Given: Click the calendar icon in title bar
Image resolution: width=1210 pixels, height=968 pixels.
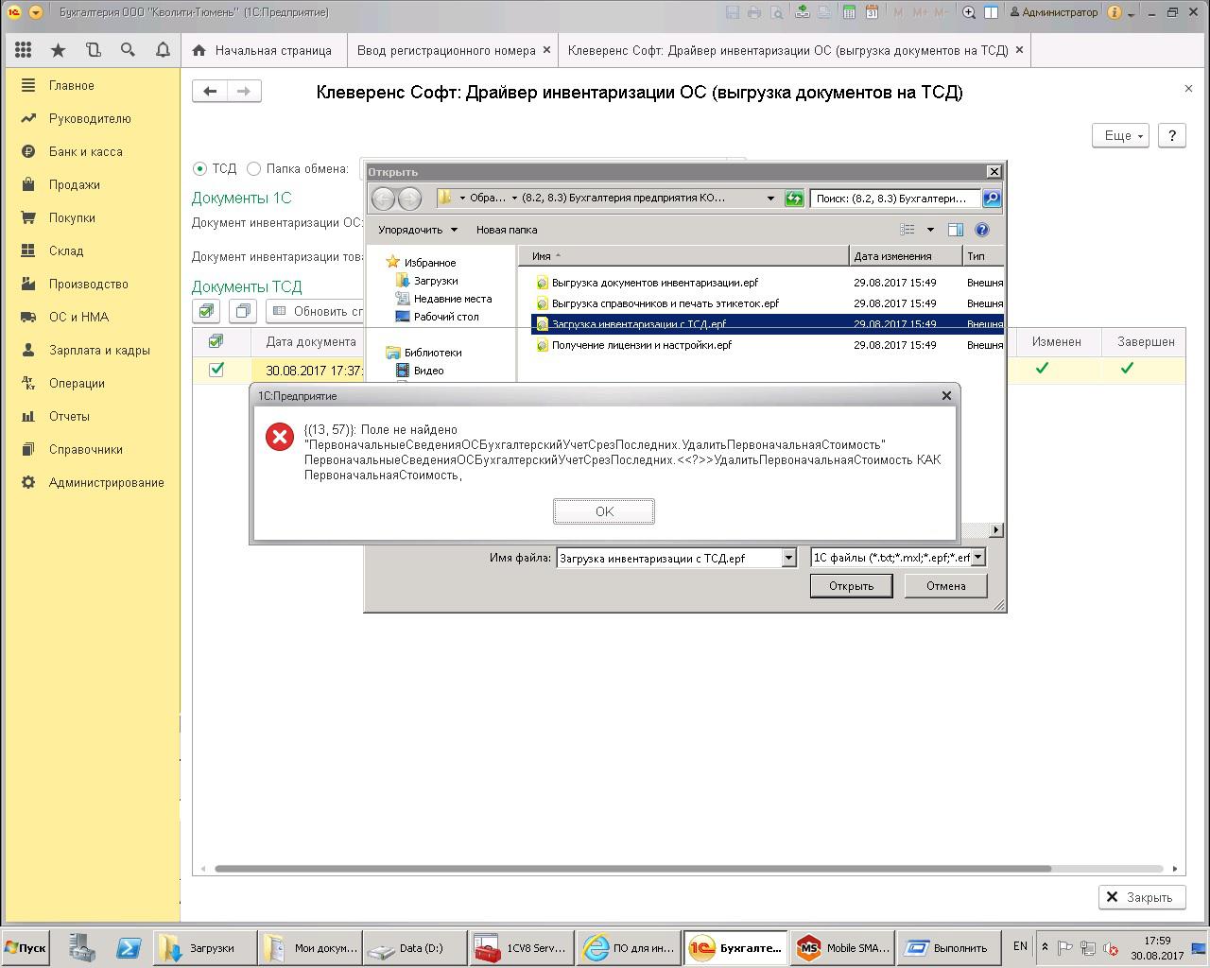Looking at the screenshot, I should click(872, 12).
